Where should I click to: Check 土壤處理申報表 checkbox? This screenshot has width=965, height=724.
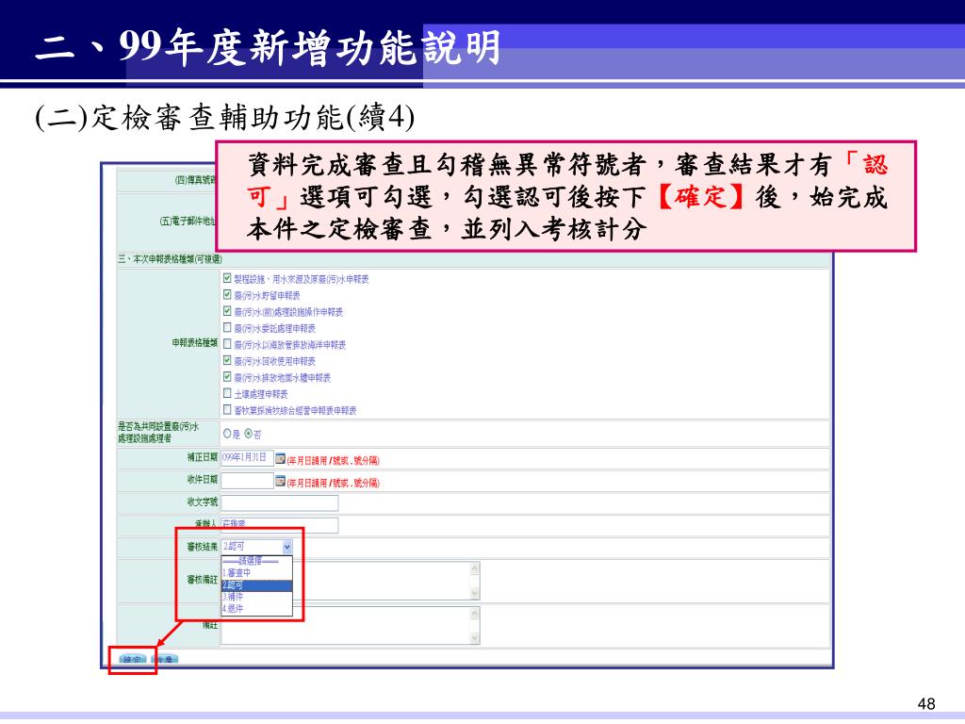pyautogui.click(x=227, y=393)
